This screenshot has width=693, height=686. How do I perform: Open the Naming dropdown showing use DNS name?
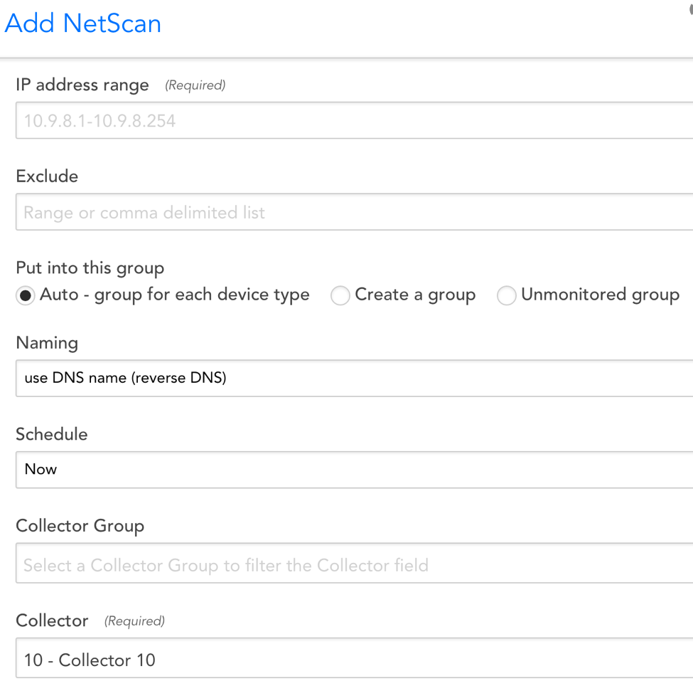pos(355,378)
